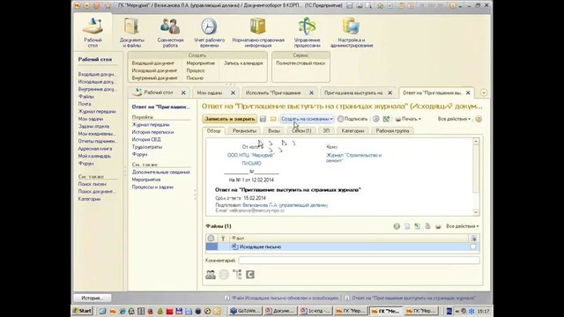Click Записать и закрыть button
Screen dimensions: 564x317
pyautogui.click(x=229, y=119)
